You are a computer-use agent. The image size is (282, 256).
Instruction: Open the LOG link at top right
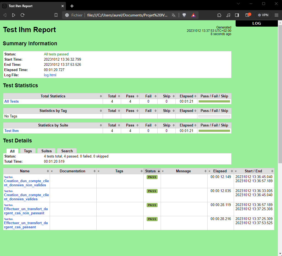257,23
